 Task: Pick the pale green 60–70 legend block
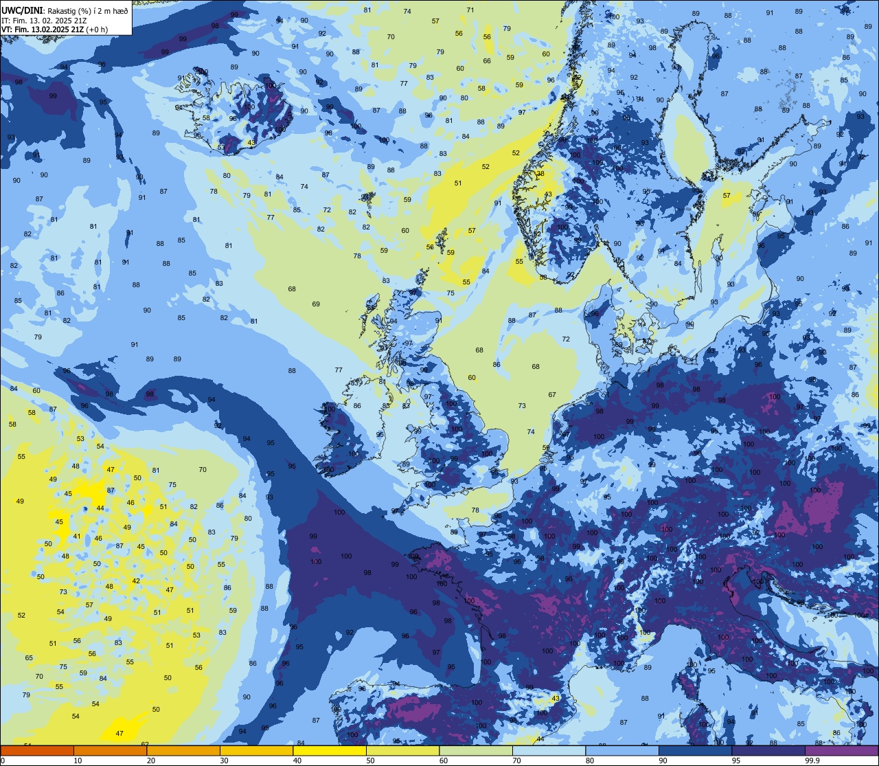click(x=476, y=750)
